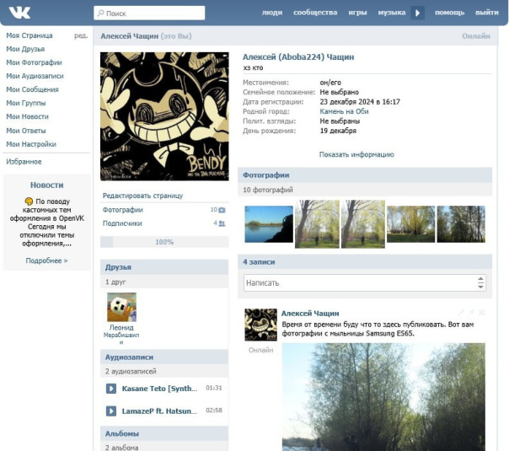Open the люди header menu item
The height and width of the screenshot is (451, 509).
coord(272,13)
